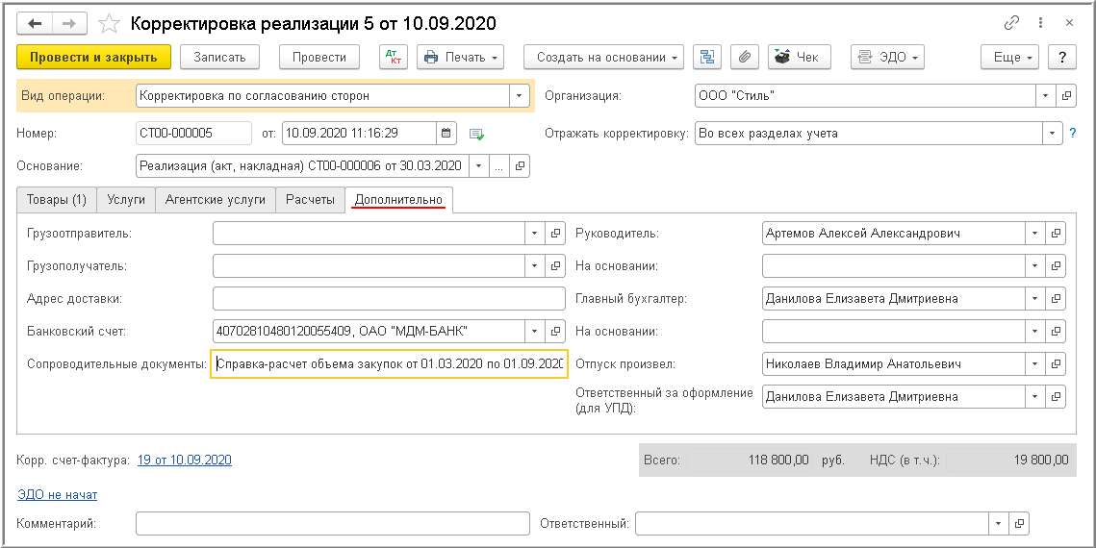Open related documents structure icon
The width and height of the screenshot is (1096, 548).
pyautogui.click(x=708, y=58)
